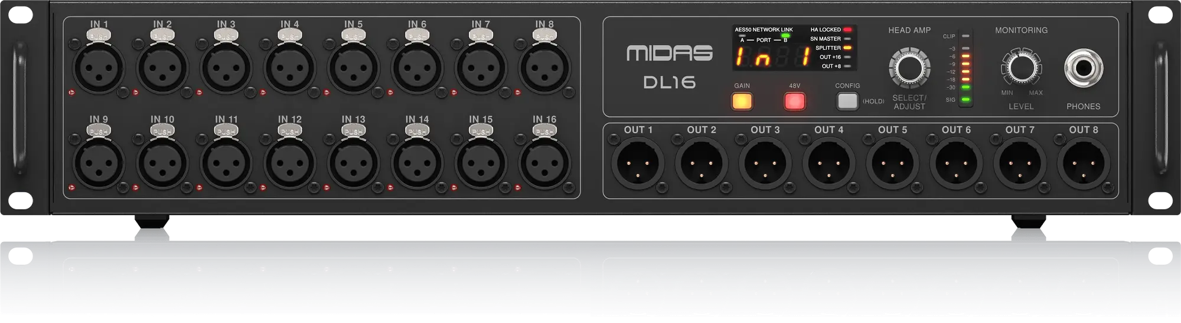This screenshot has height=323, width=1181.
Task: Click the PUSH release tab on IN 12
Action: (x=290, y=131)
